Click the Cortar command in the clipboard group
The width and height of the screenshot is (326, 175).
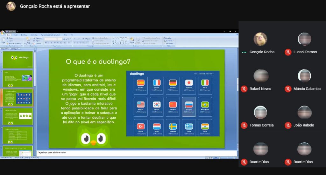(10, 38)
